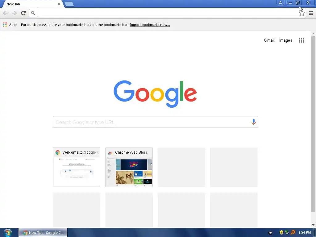
Task: Click the scrollbar down arrow
Action: (313, 225)
